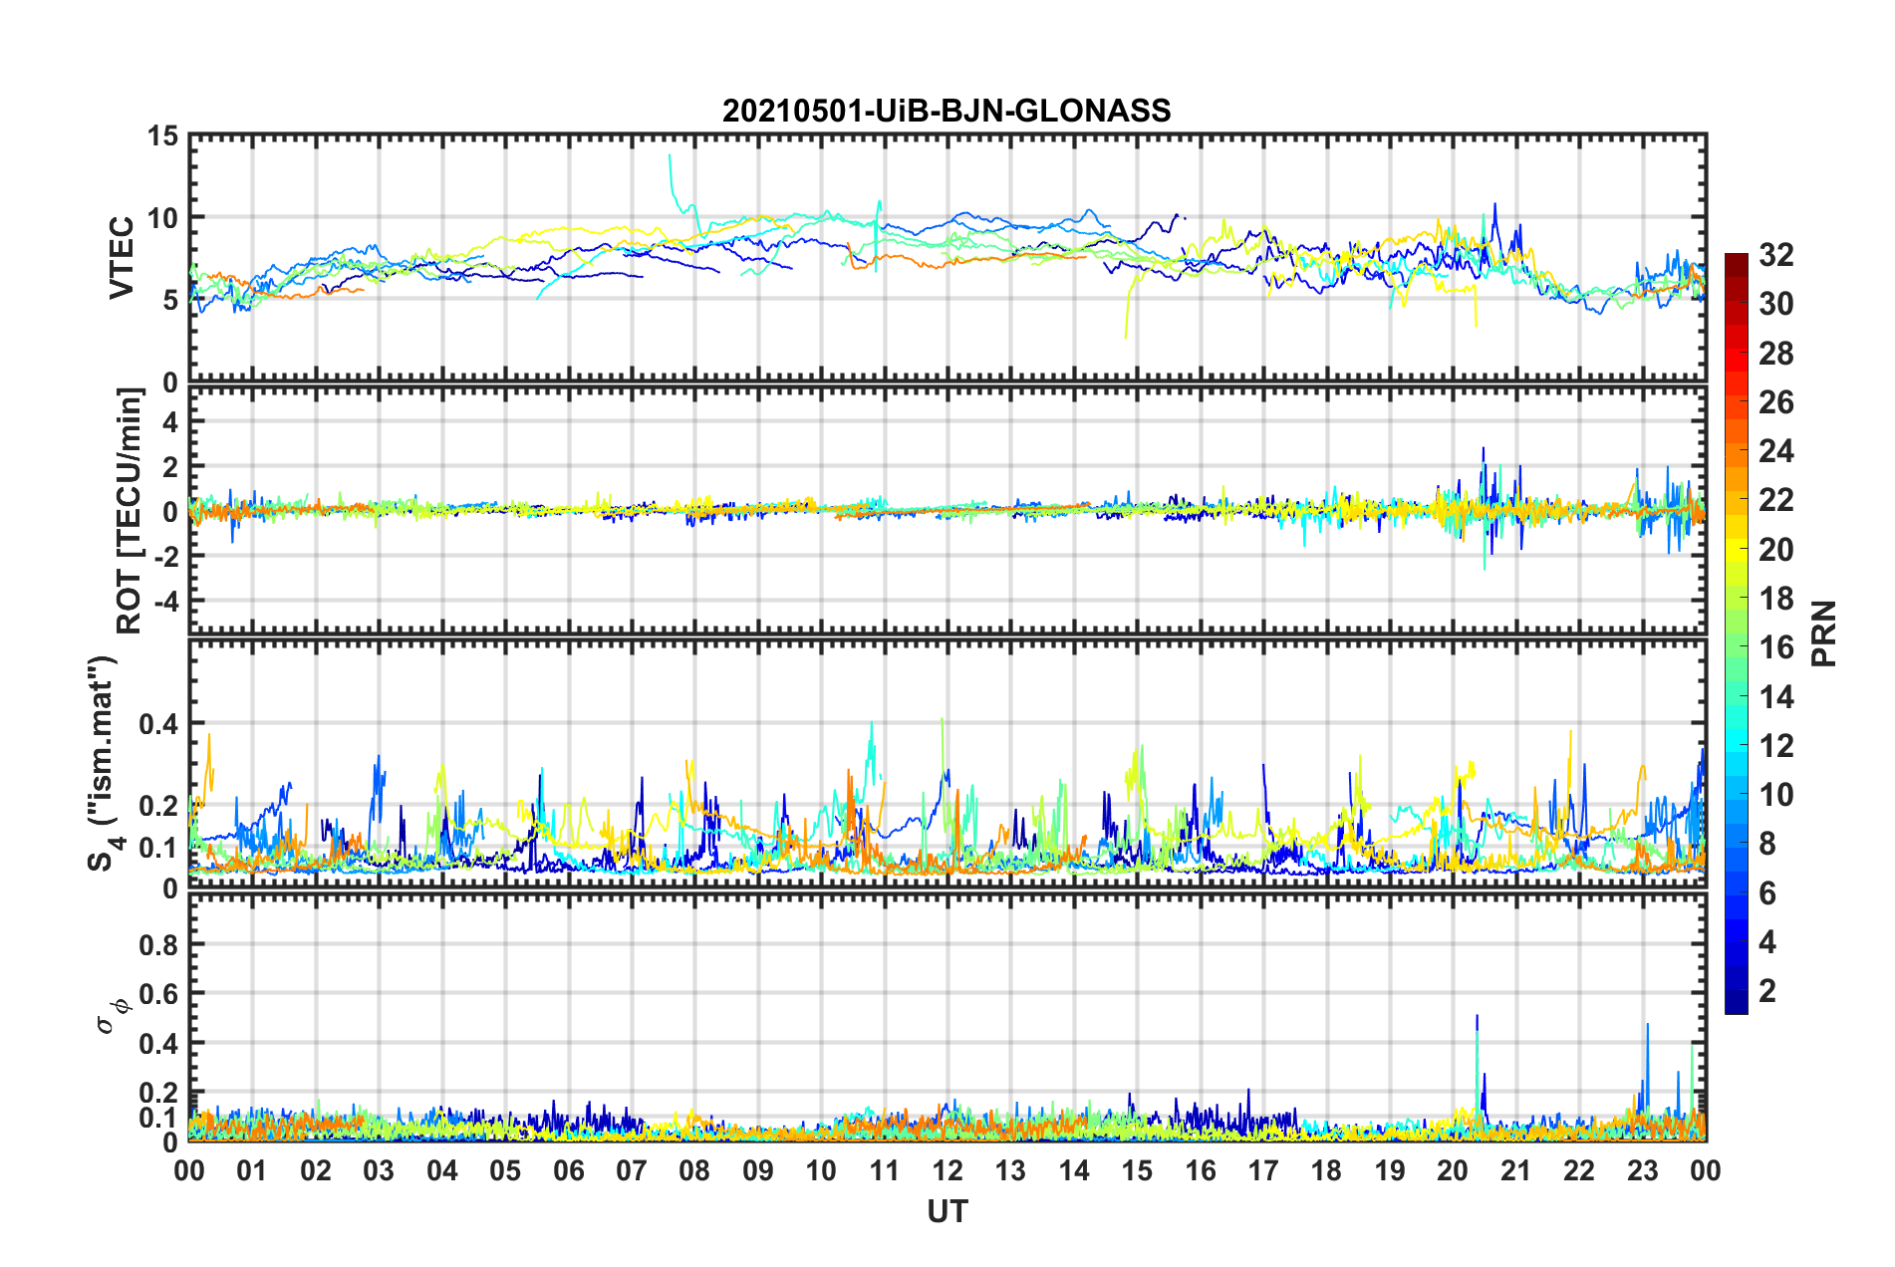The image size is (1895, 1267).
Task: Click x-axis tick label 23
Action: pyautogui.click(x=1643, y=1170)
